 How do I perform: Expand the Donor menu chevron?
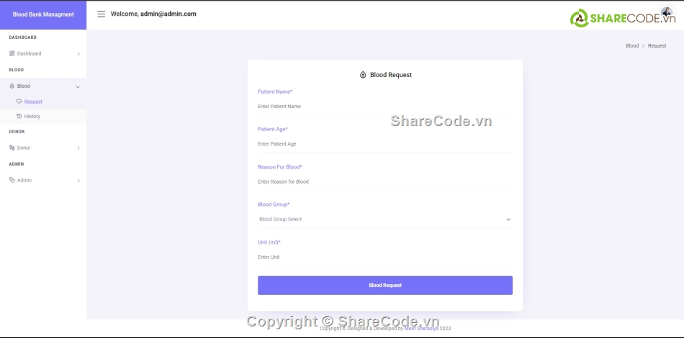pyautogui.click(x=78, y=148)
